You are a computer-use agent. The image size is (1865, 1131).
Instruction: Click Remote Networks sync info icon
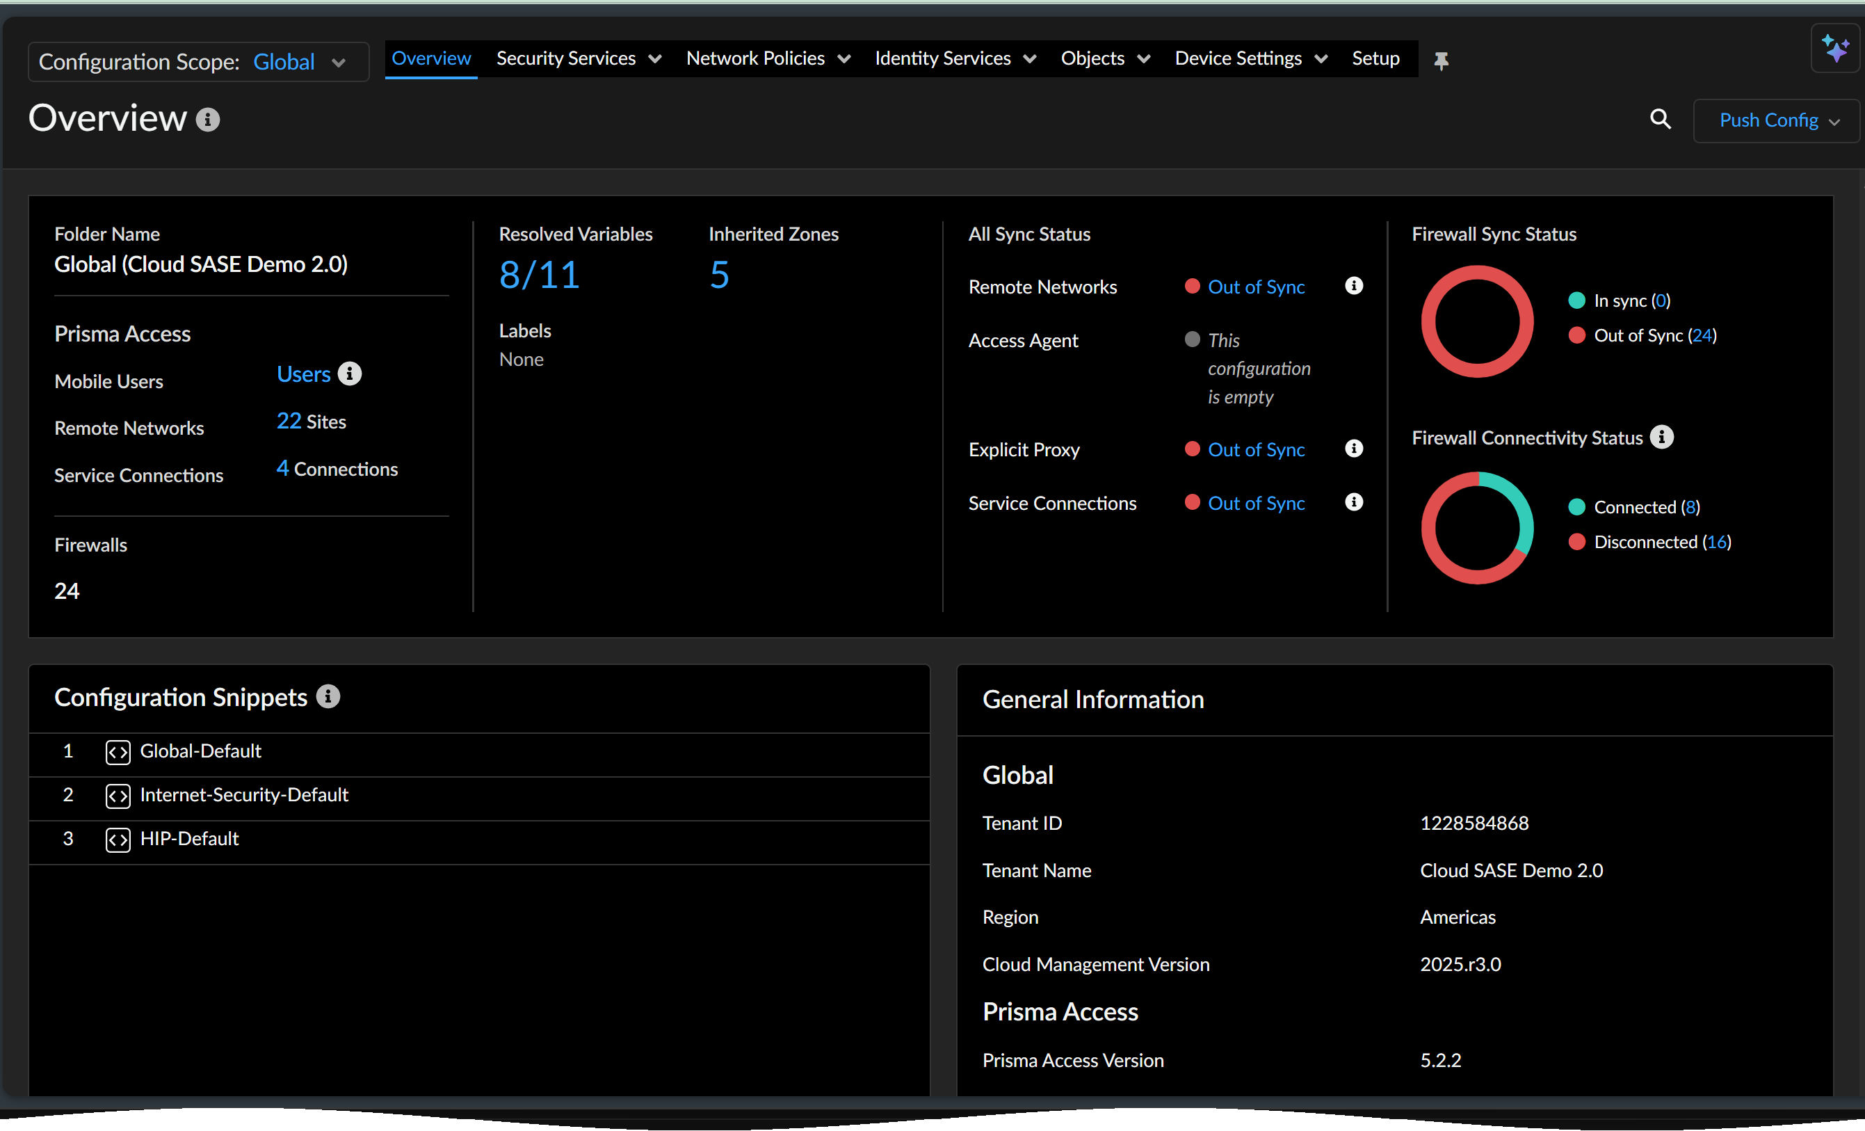click(1353, 285)
